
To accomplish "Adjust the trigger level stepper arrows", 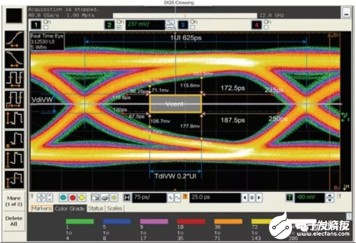I will 330,197.
